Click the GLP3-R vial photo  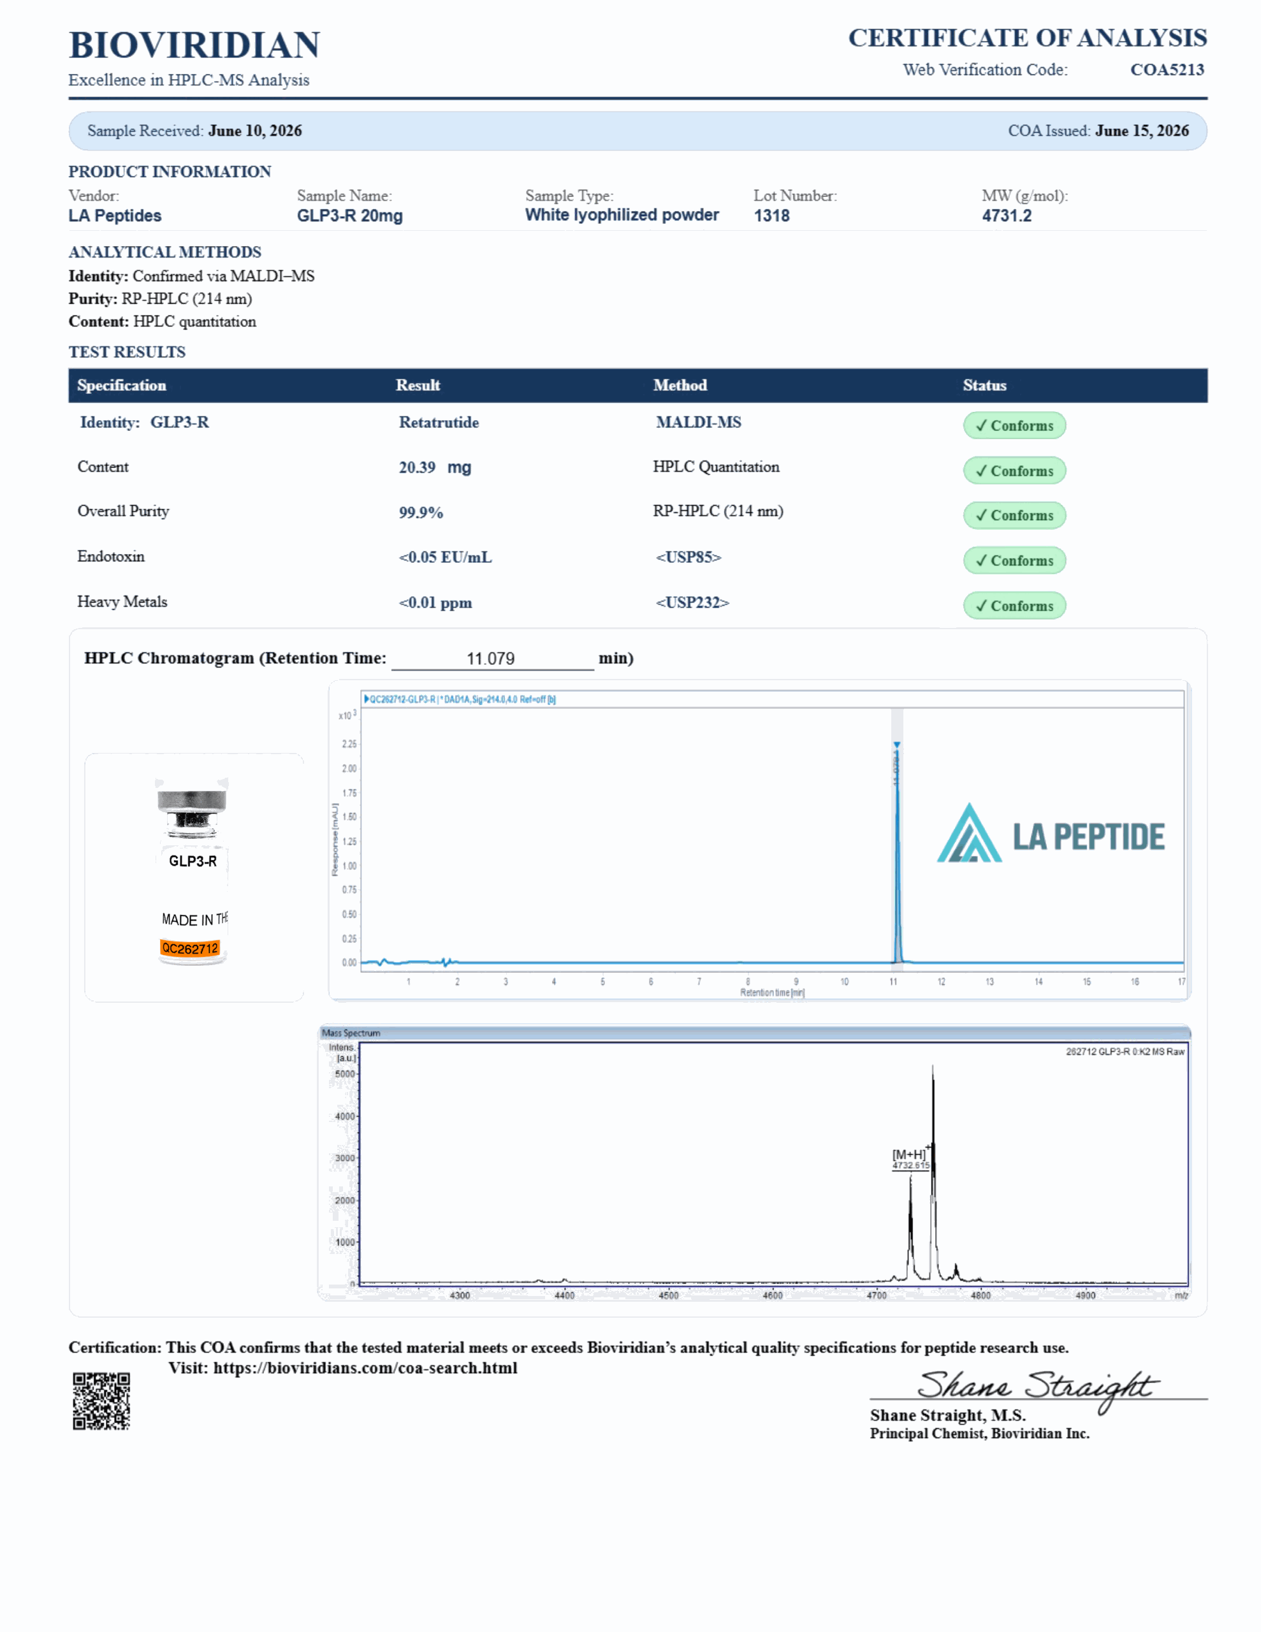click(x=192, y=872)
